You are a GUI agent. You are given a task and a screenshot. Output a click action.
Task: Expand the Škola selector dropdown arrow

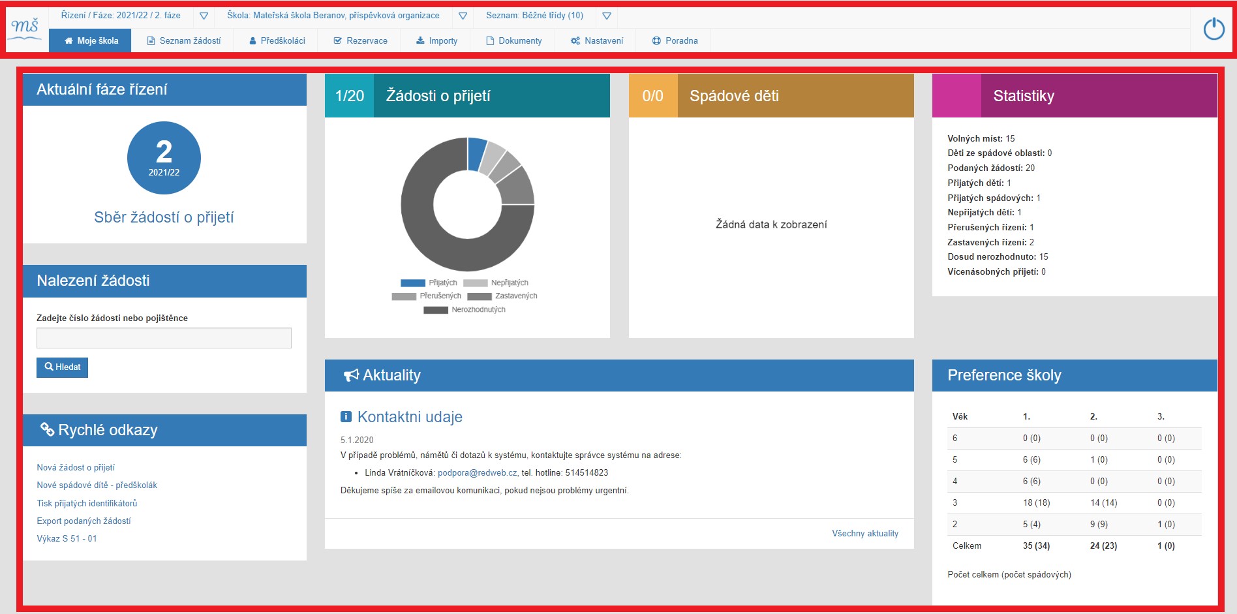click(463, 16)
